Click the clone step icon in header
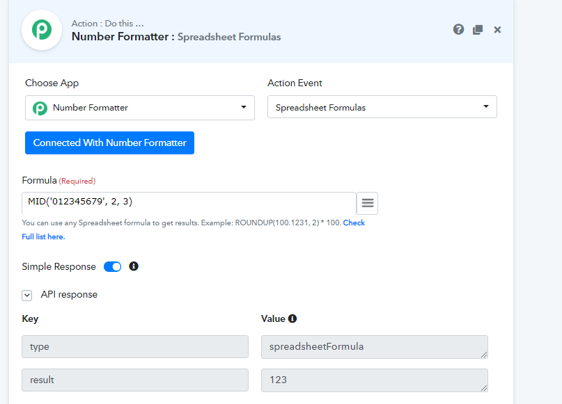562x404 pixels. [478, 29]
